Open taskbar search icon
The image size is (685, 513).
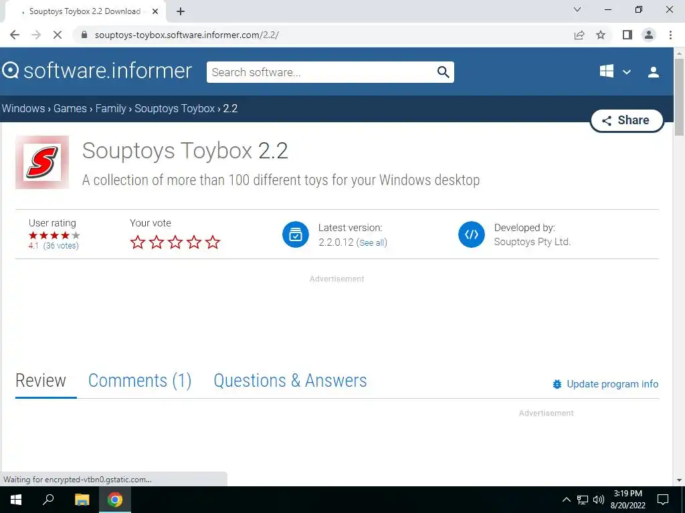coord(48,500)
